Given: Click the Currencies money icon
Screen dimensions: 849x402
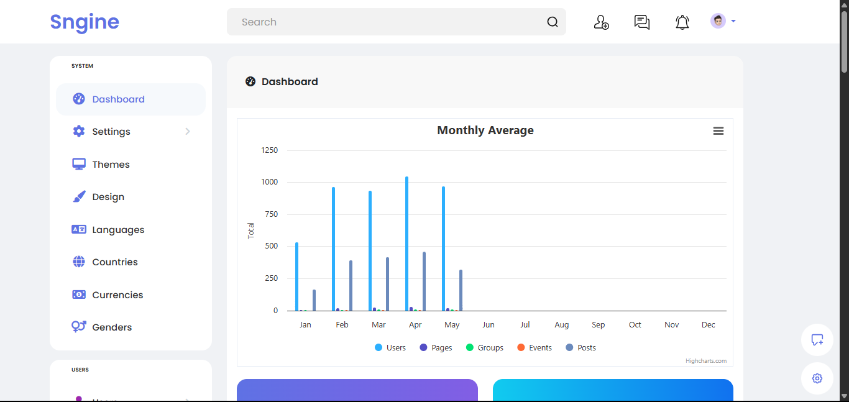Looking at the screenshot, I should 79,295.
